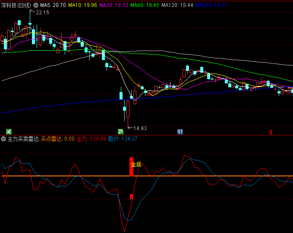The width and height of the screenshot is (293, 233).
Task: Click the blue 财 event marker
Action: pos(180,131)
